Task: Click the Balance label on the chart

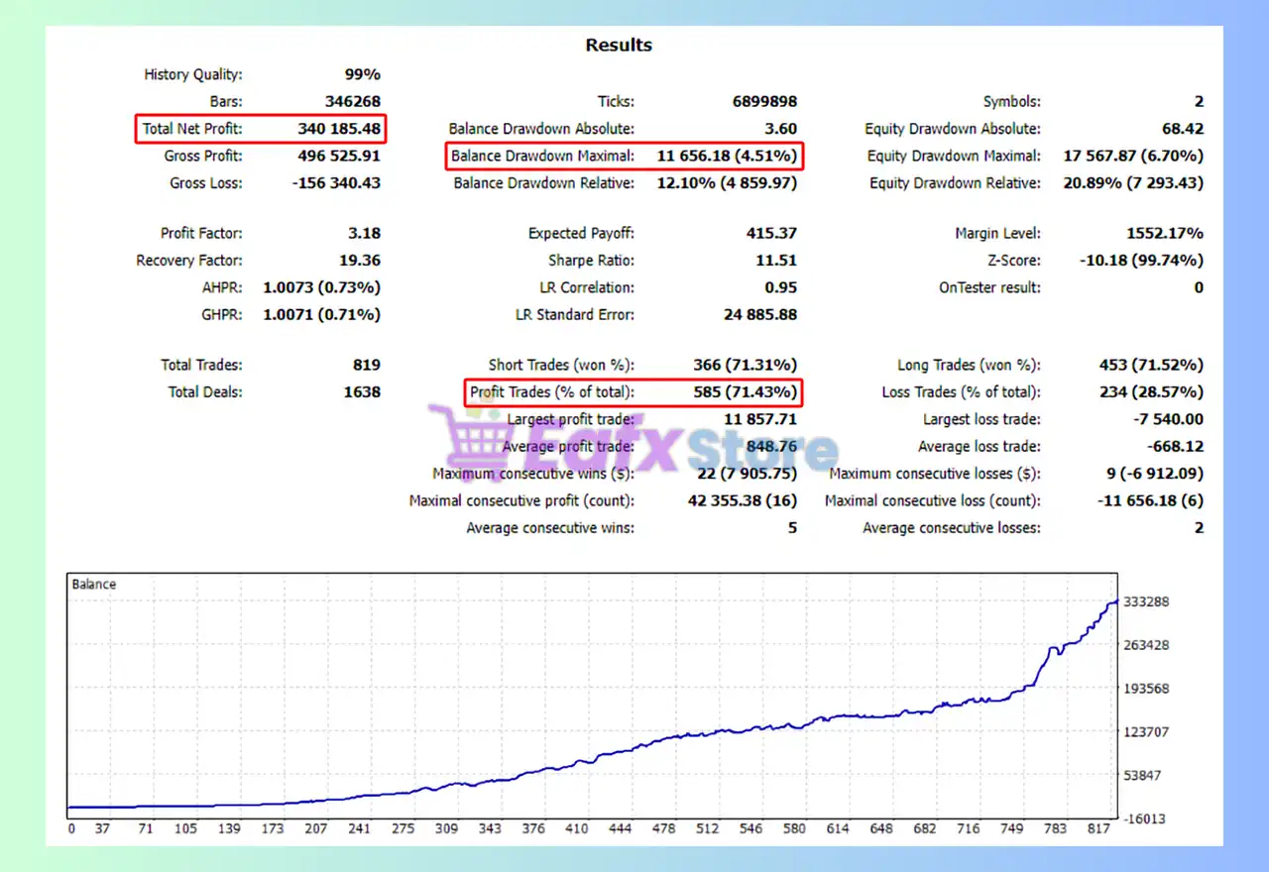Action: pyautogui.click(x=94, y=585)
